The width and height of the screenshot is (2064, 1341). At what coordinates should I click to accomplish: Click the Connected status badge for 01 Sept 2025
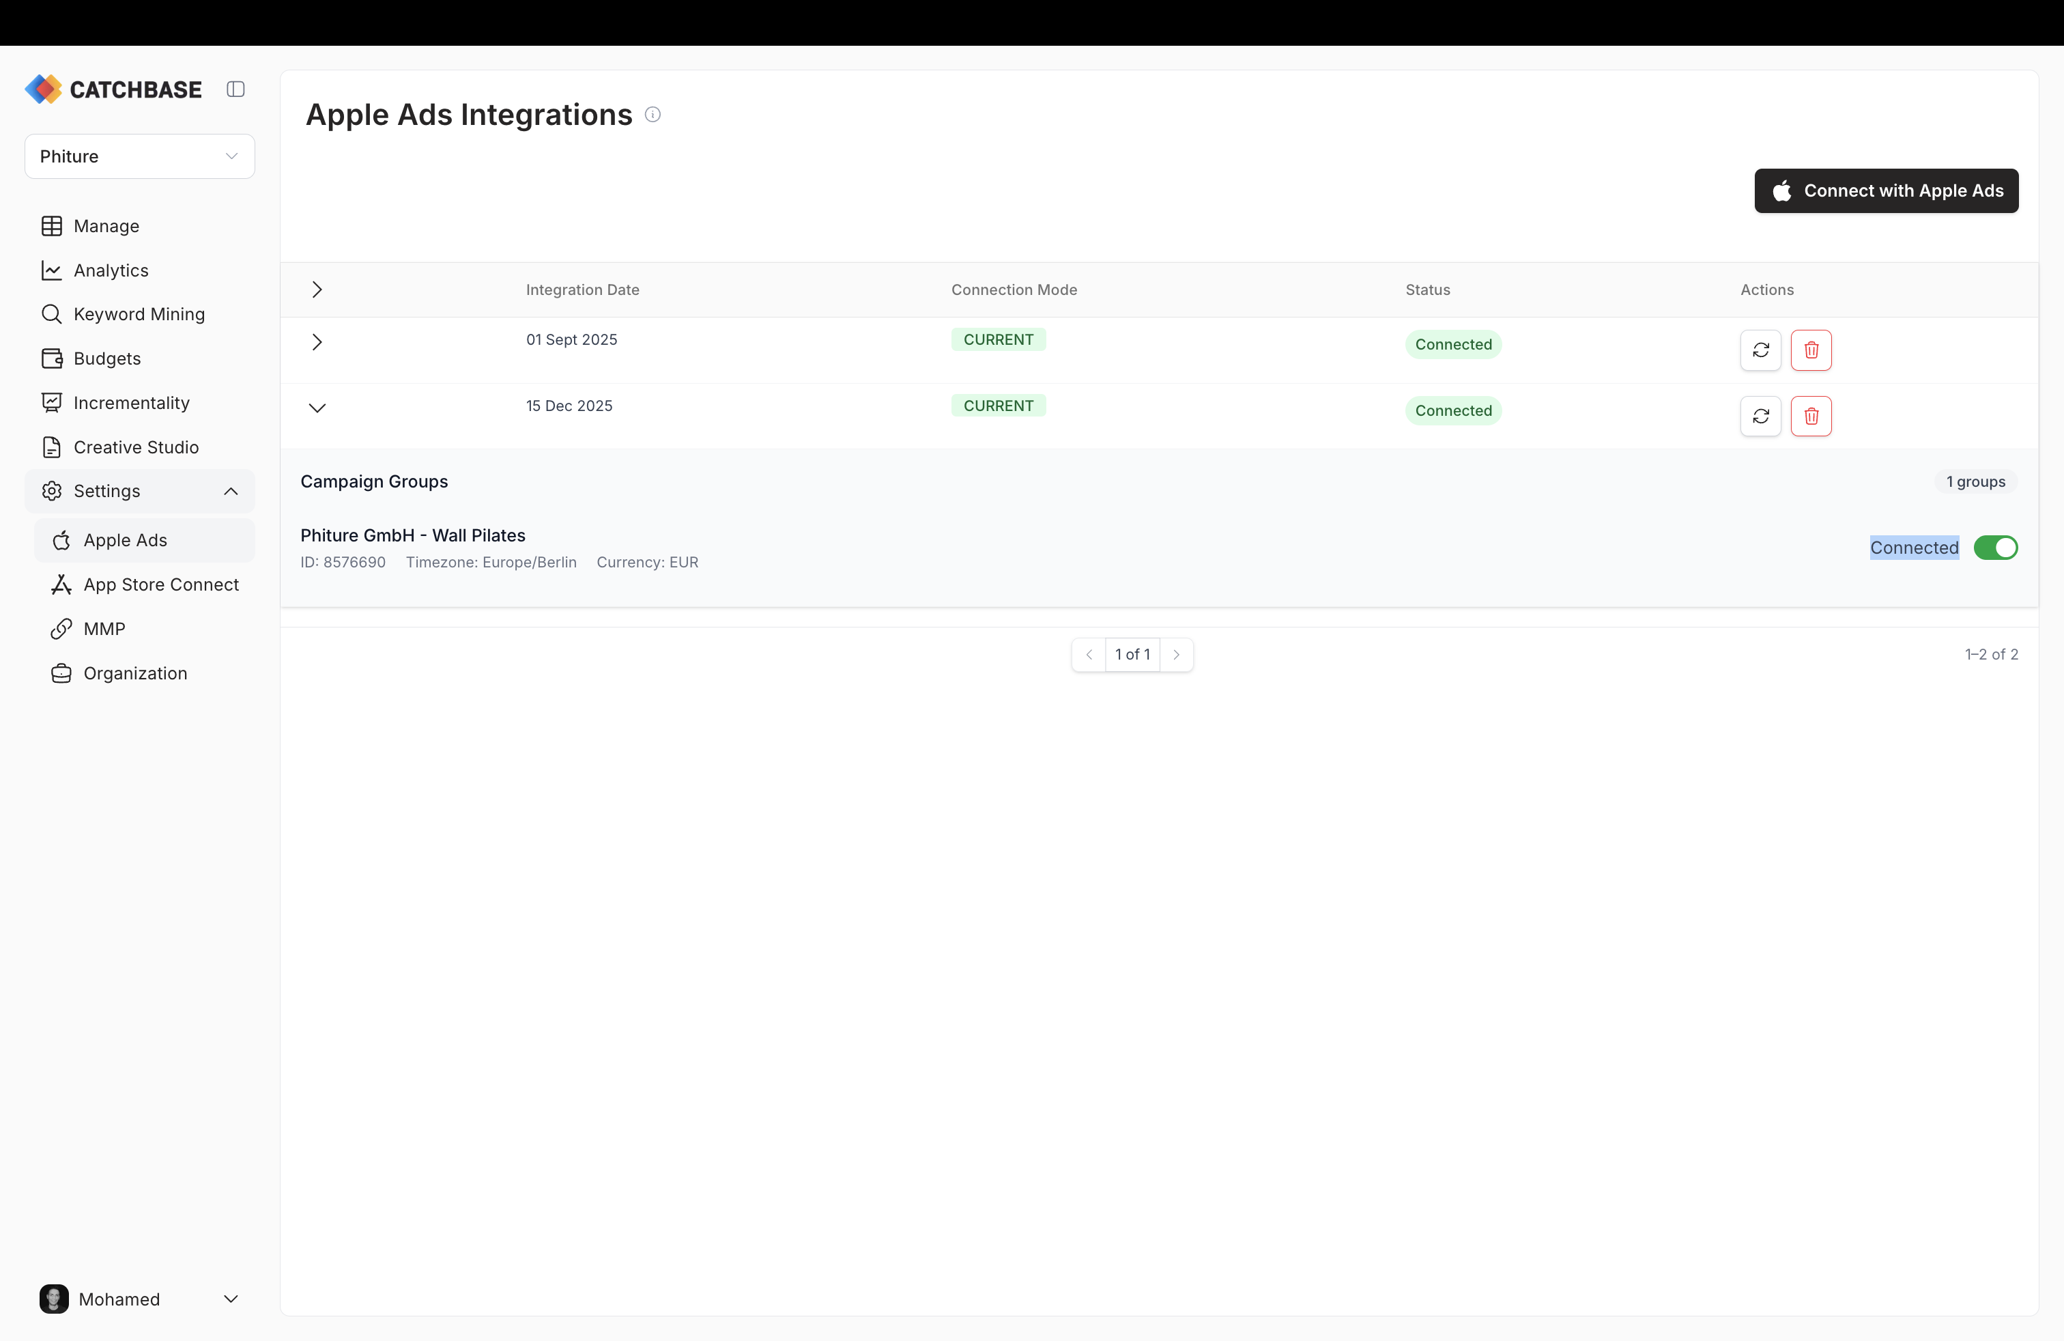(x=1454, y=344)
